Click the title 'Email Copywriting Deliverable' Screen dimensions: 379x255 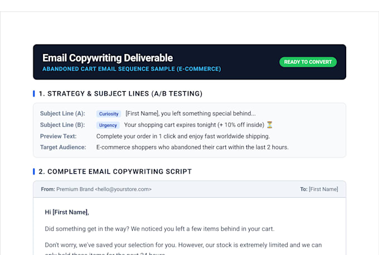(x=108, y=58)
